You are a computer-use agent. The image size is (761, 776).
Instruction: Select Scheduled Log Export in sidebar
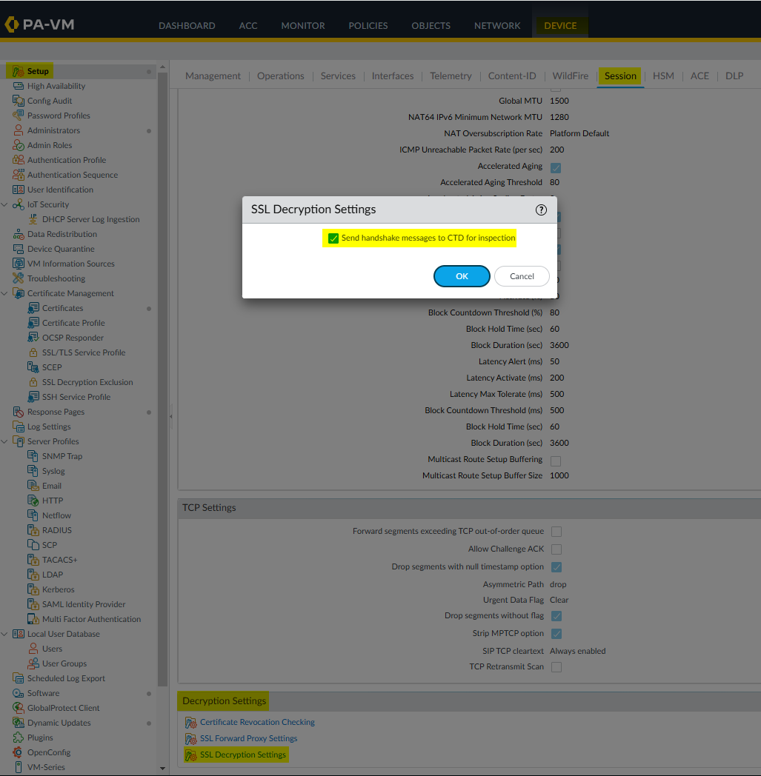(66, 679)
